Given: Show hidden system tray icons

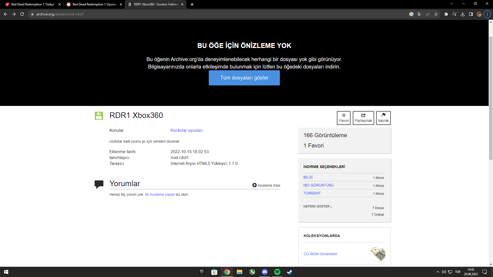Looking at the screenshot, I should (438, 272).
